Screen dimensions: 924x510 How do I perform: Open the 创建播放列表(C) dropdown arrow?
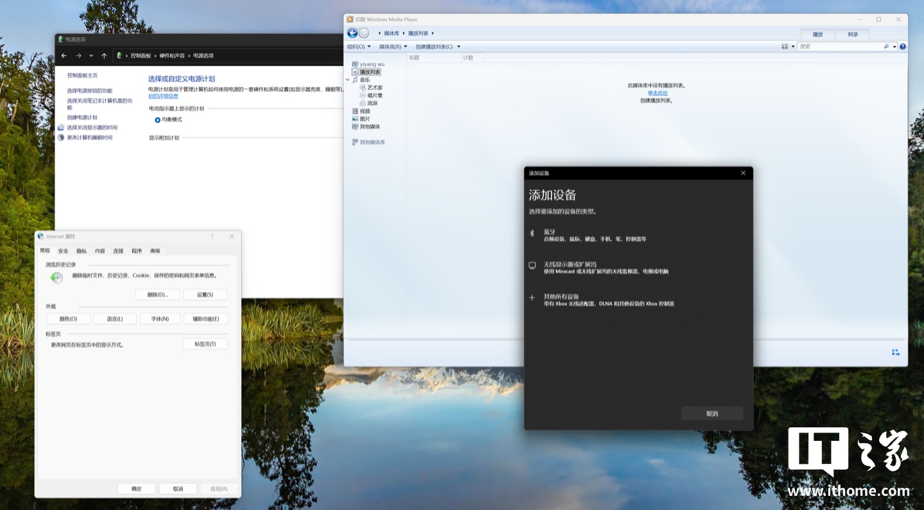[459, 47]
